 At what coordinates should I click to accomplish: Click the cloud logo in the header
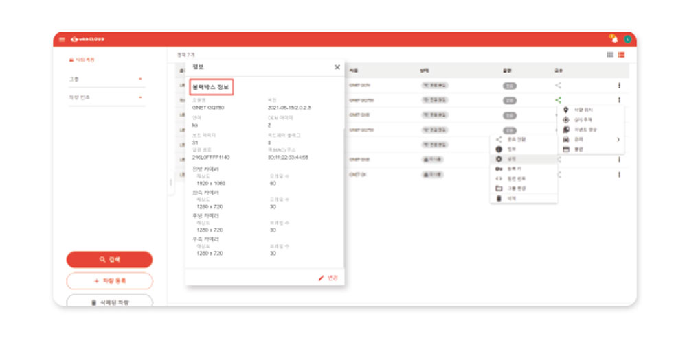tap(87, 39)
